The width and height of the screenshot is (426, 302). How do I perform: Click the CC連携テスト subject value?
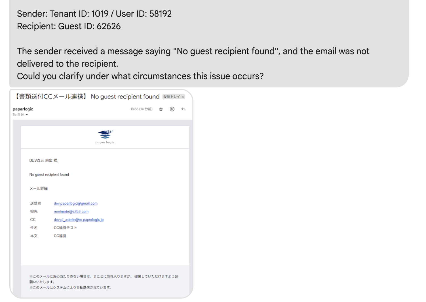(x=65, y=228)
